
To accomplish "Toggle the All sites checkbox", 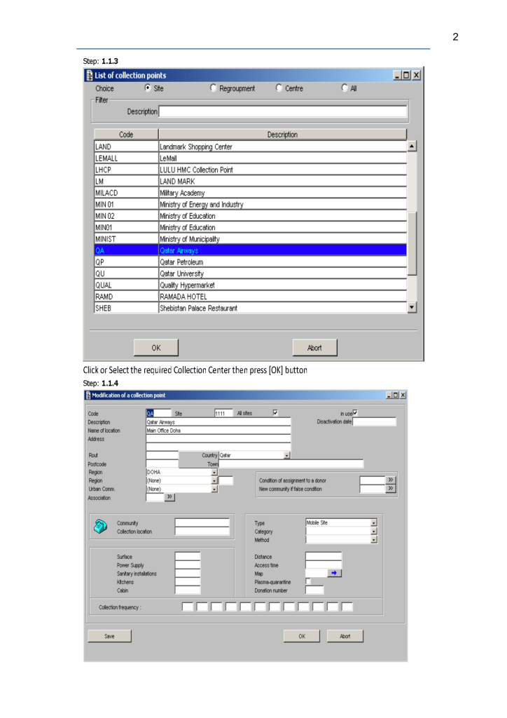I will (275, 413).
